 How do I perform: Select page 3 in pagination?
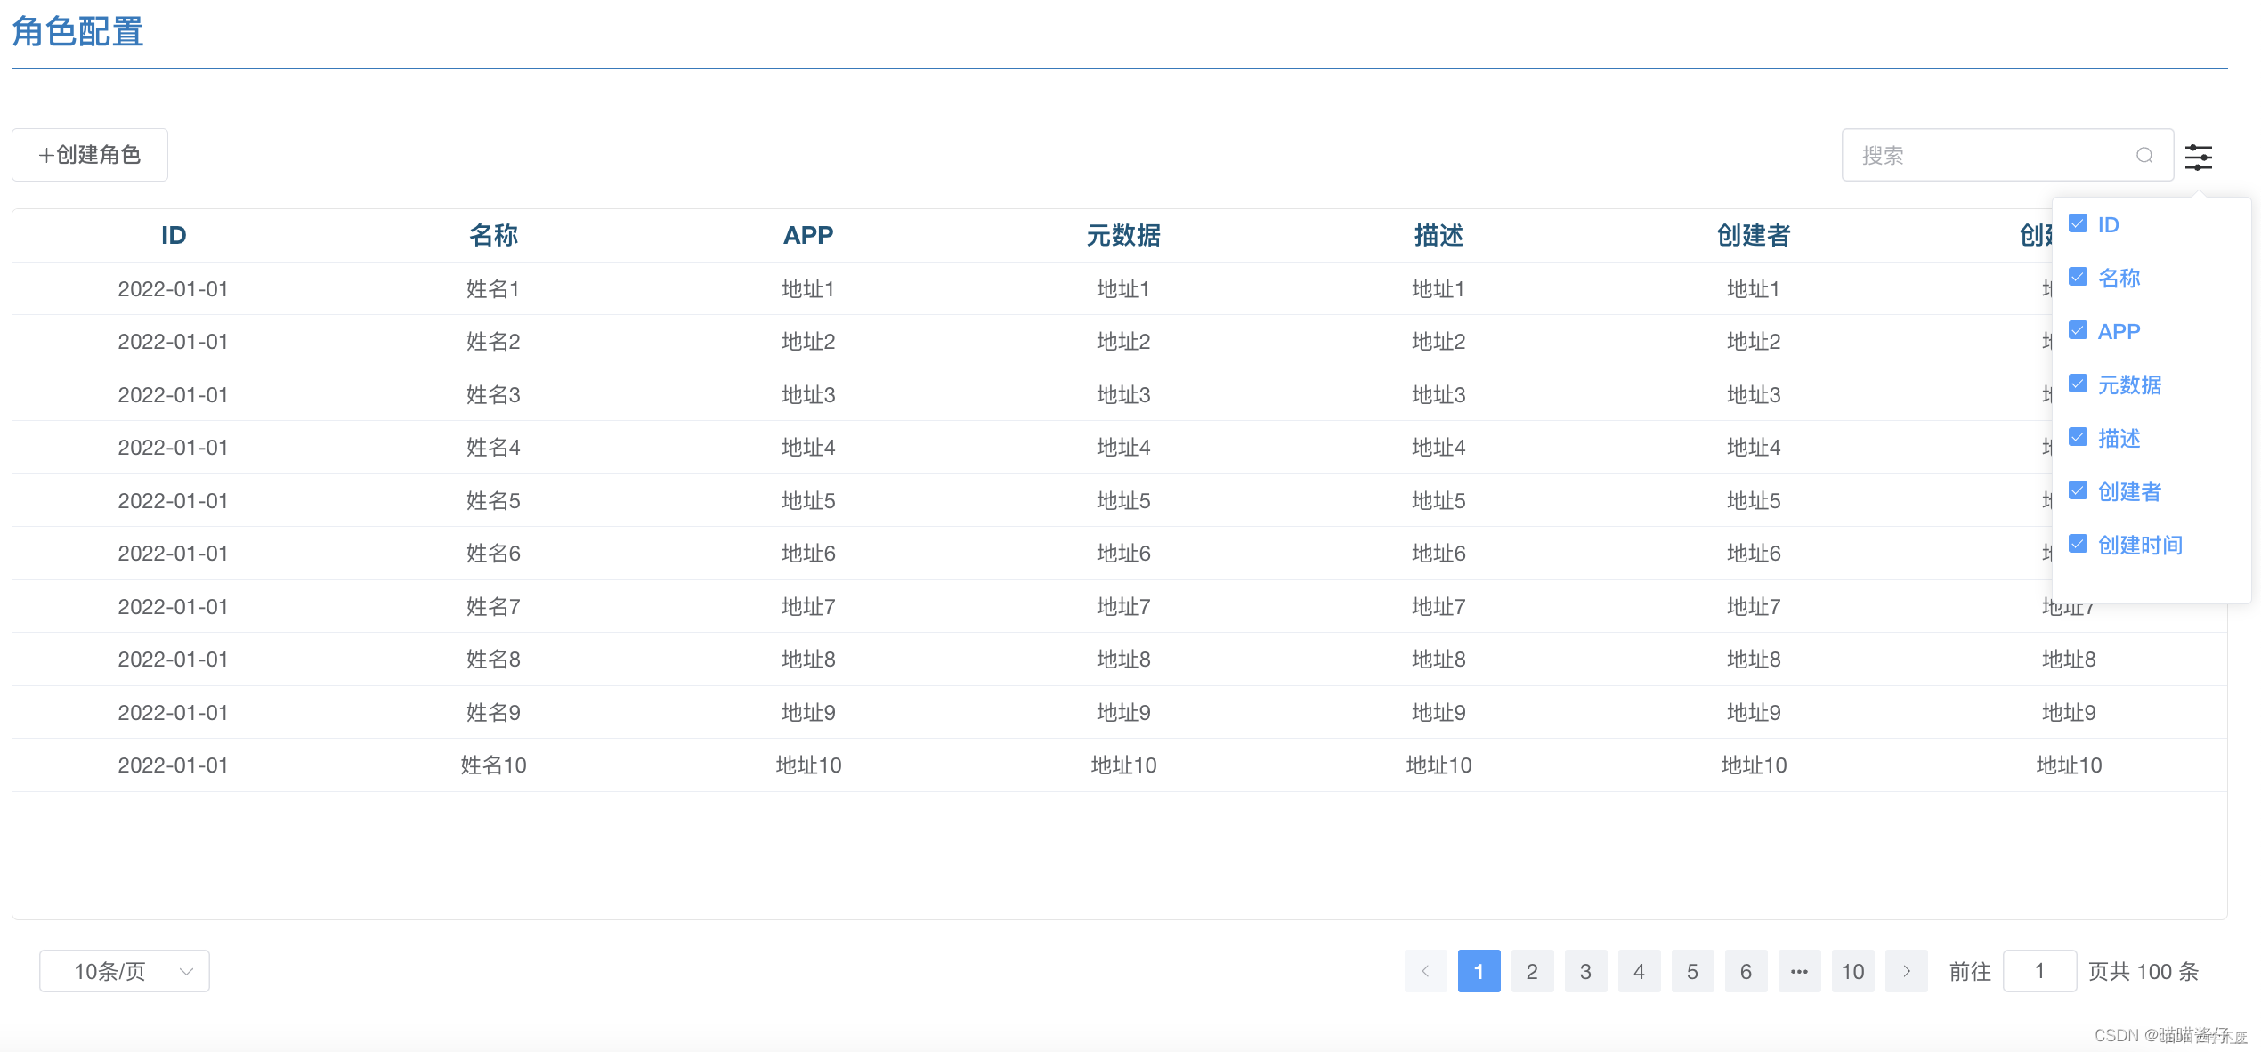[x=1585, y=971]
